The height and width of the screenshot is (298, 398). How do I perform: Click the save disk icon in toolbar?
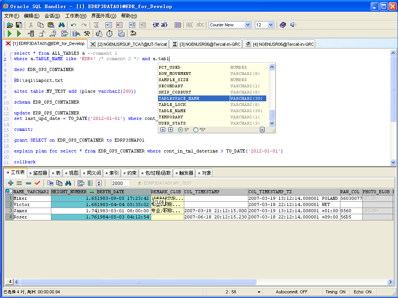[18, 25]
